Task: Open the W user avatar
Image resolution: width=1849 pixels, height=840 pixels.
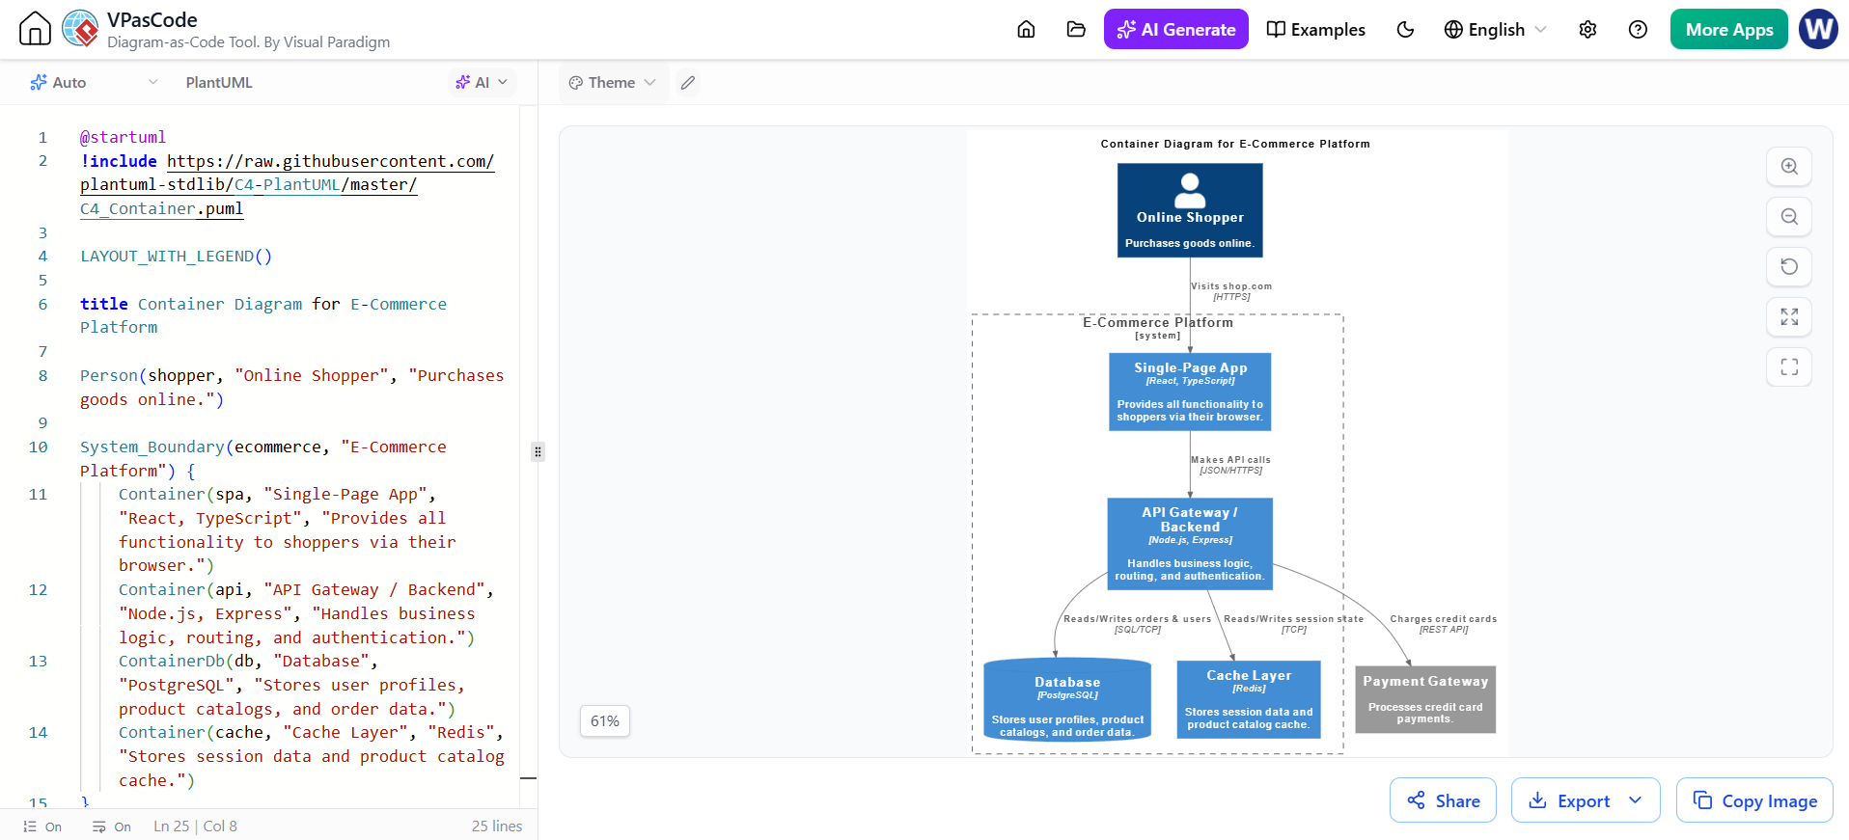Action: pos(1818,29)
